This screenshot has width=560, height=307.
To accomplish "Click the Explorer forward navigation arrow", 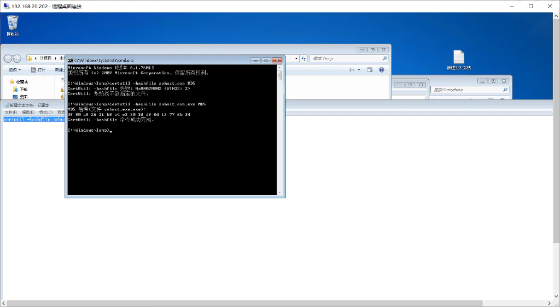I will 17,58.
